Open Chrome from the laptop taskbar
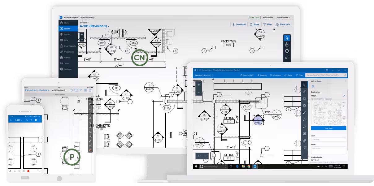 (x=249, y=166)
